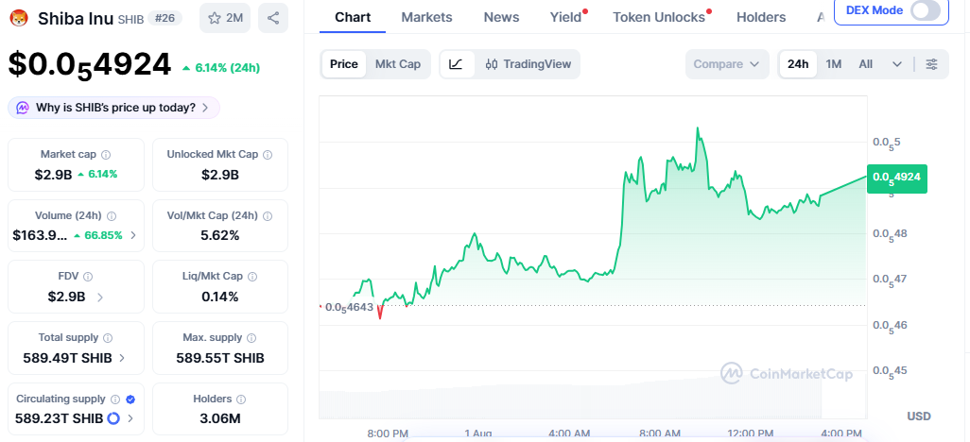Click the info icon beside Circulating supply
The height and width of the screenshot is (442, 970).
(x=115, y=399)
